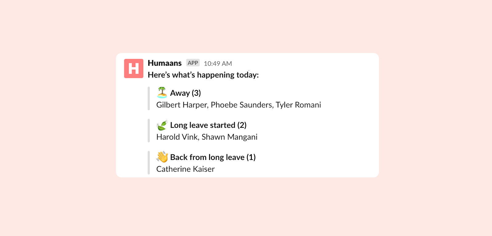
Task: Select the "Here's what's happening today" text
Action: point(203,75)
